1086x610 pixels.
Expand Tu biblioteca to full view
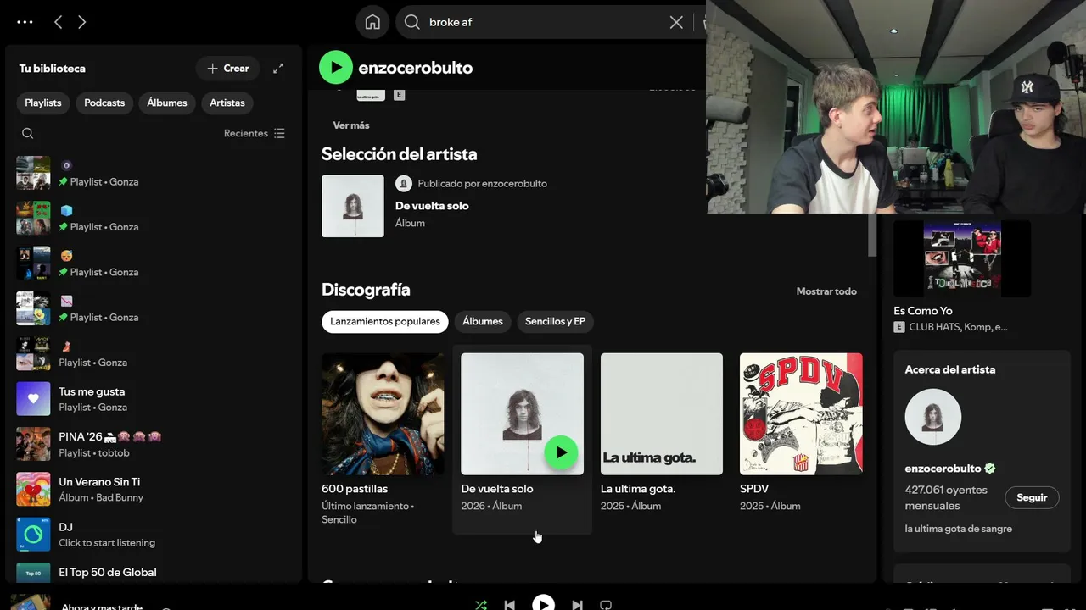click(x=278, y=69)
